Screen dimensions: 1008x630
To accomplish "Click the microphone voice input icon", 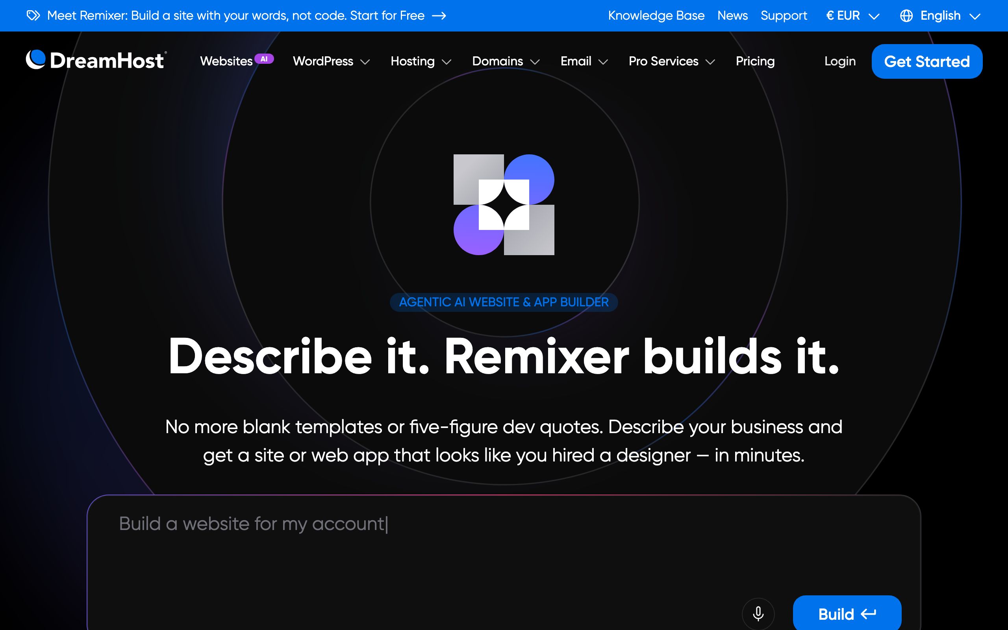I will coord(758,614).
